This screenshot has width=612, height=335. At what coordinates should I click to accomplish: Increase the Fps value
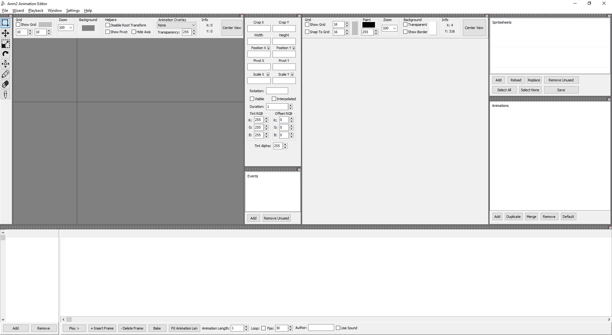click(291, 327)
